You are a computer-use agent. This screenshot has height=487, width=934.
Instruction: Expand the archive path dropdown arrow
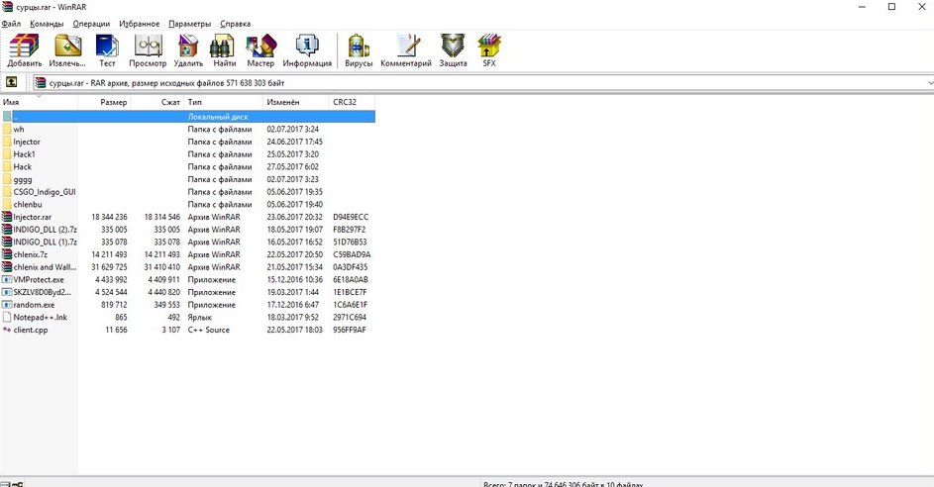930,83
